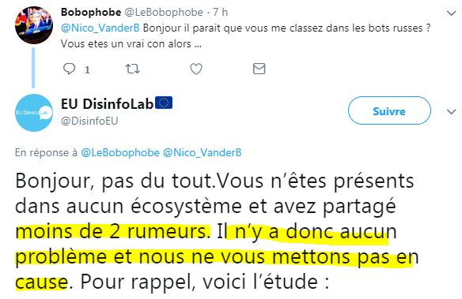Viewport: 462px width, 299px height.
Task: Click the highlighted 'moins de 2 rumeurs' text
Action: [113, 232]
